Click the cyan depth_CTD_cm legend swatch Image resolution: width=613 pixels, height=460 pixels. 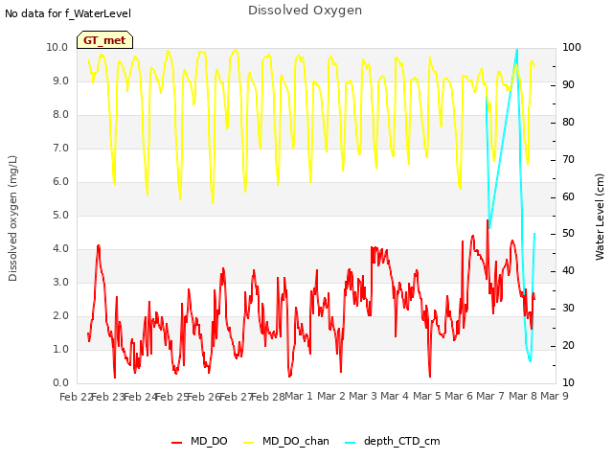click(x=351, y=443)
